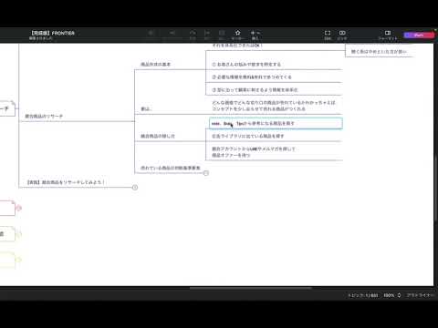
Task: Click the Relationship curve icon in toolbar
Action: click(193, 33)
